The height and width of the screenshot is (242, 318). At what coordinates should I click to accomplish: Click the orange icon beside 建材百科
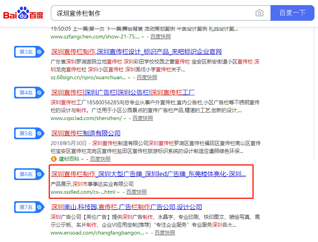(54, 159)
